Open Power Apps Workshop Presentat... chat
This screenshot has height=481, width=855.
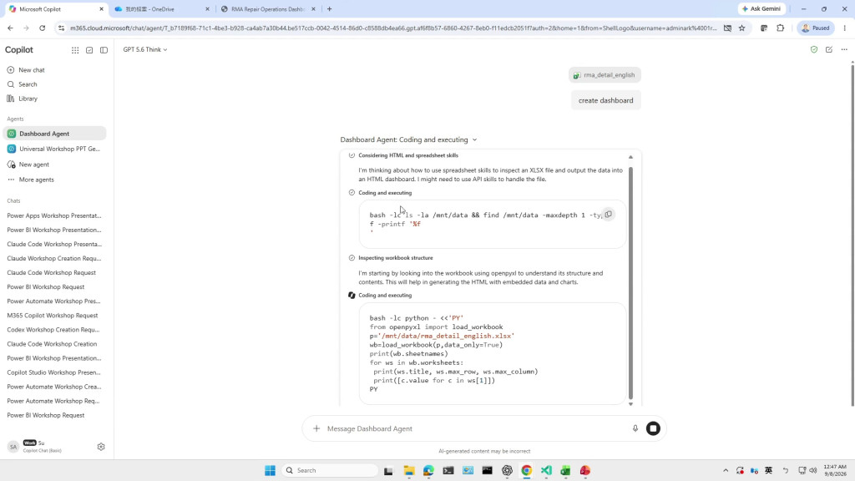click(54, 215)
